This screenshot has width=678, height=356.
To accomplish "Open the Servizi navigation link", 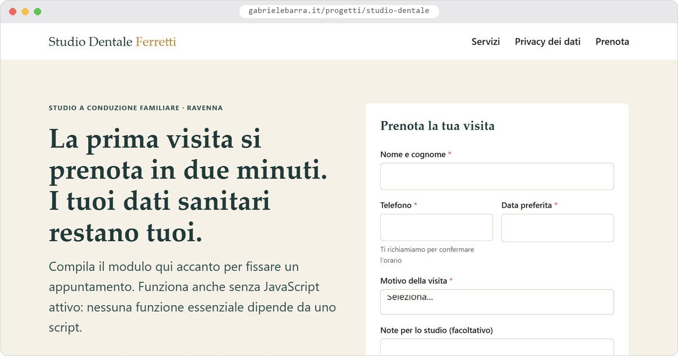I will coord(485,42).
